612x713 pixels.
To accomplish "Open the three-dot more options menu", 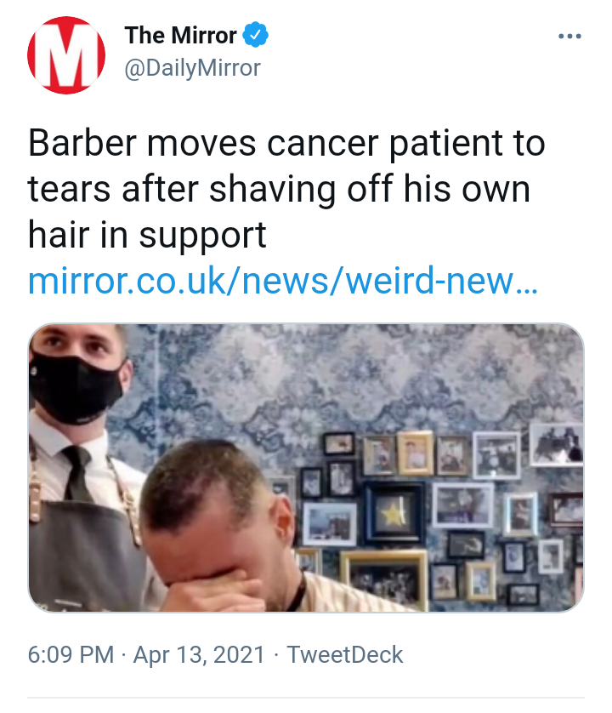I will click(569, 36).
